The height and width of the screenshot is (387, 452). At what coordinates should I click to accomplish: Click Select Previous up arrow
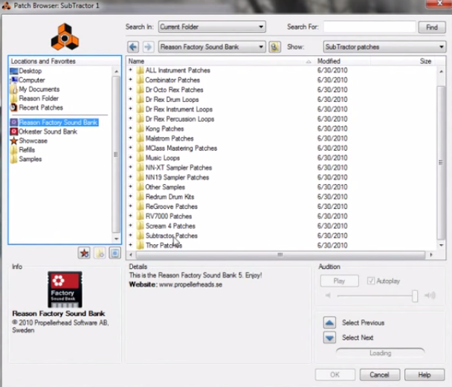(x=329, y=322)
